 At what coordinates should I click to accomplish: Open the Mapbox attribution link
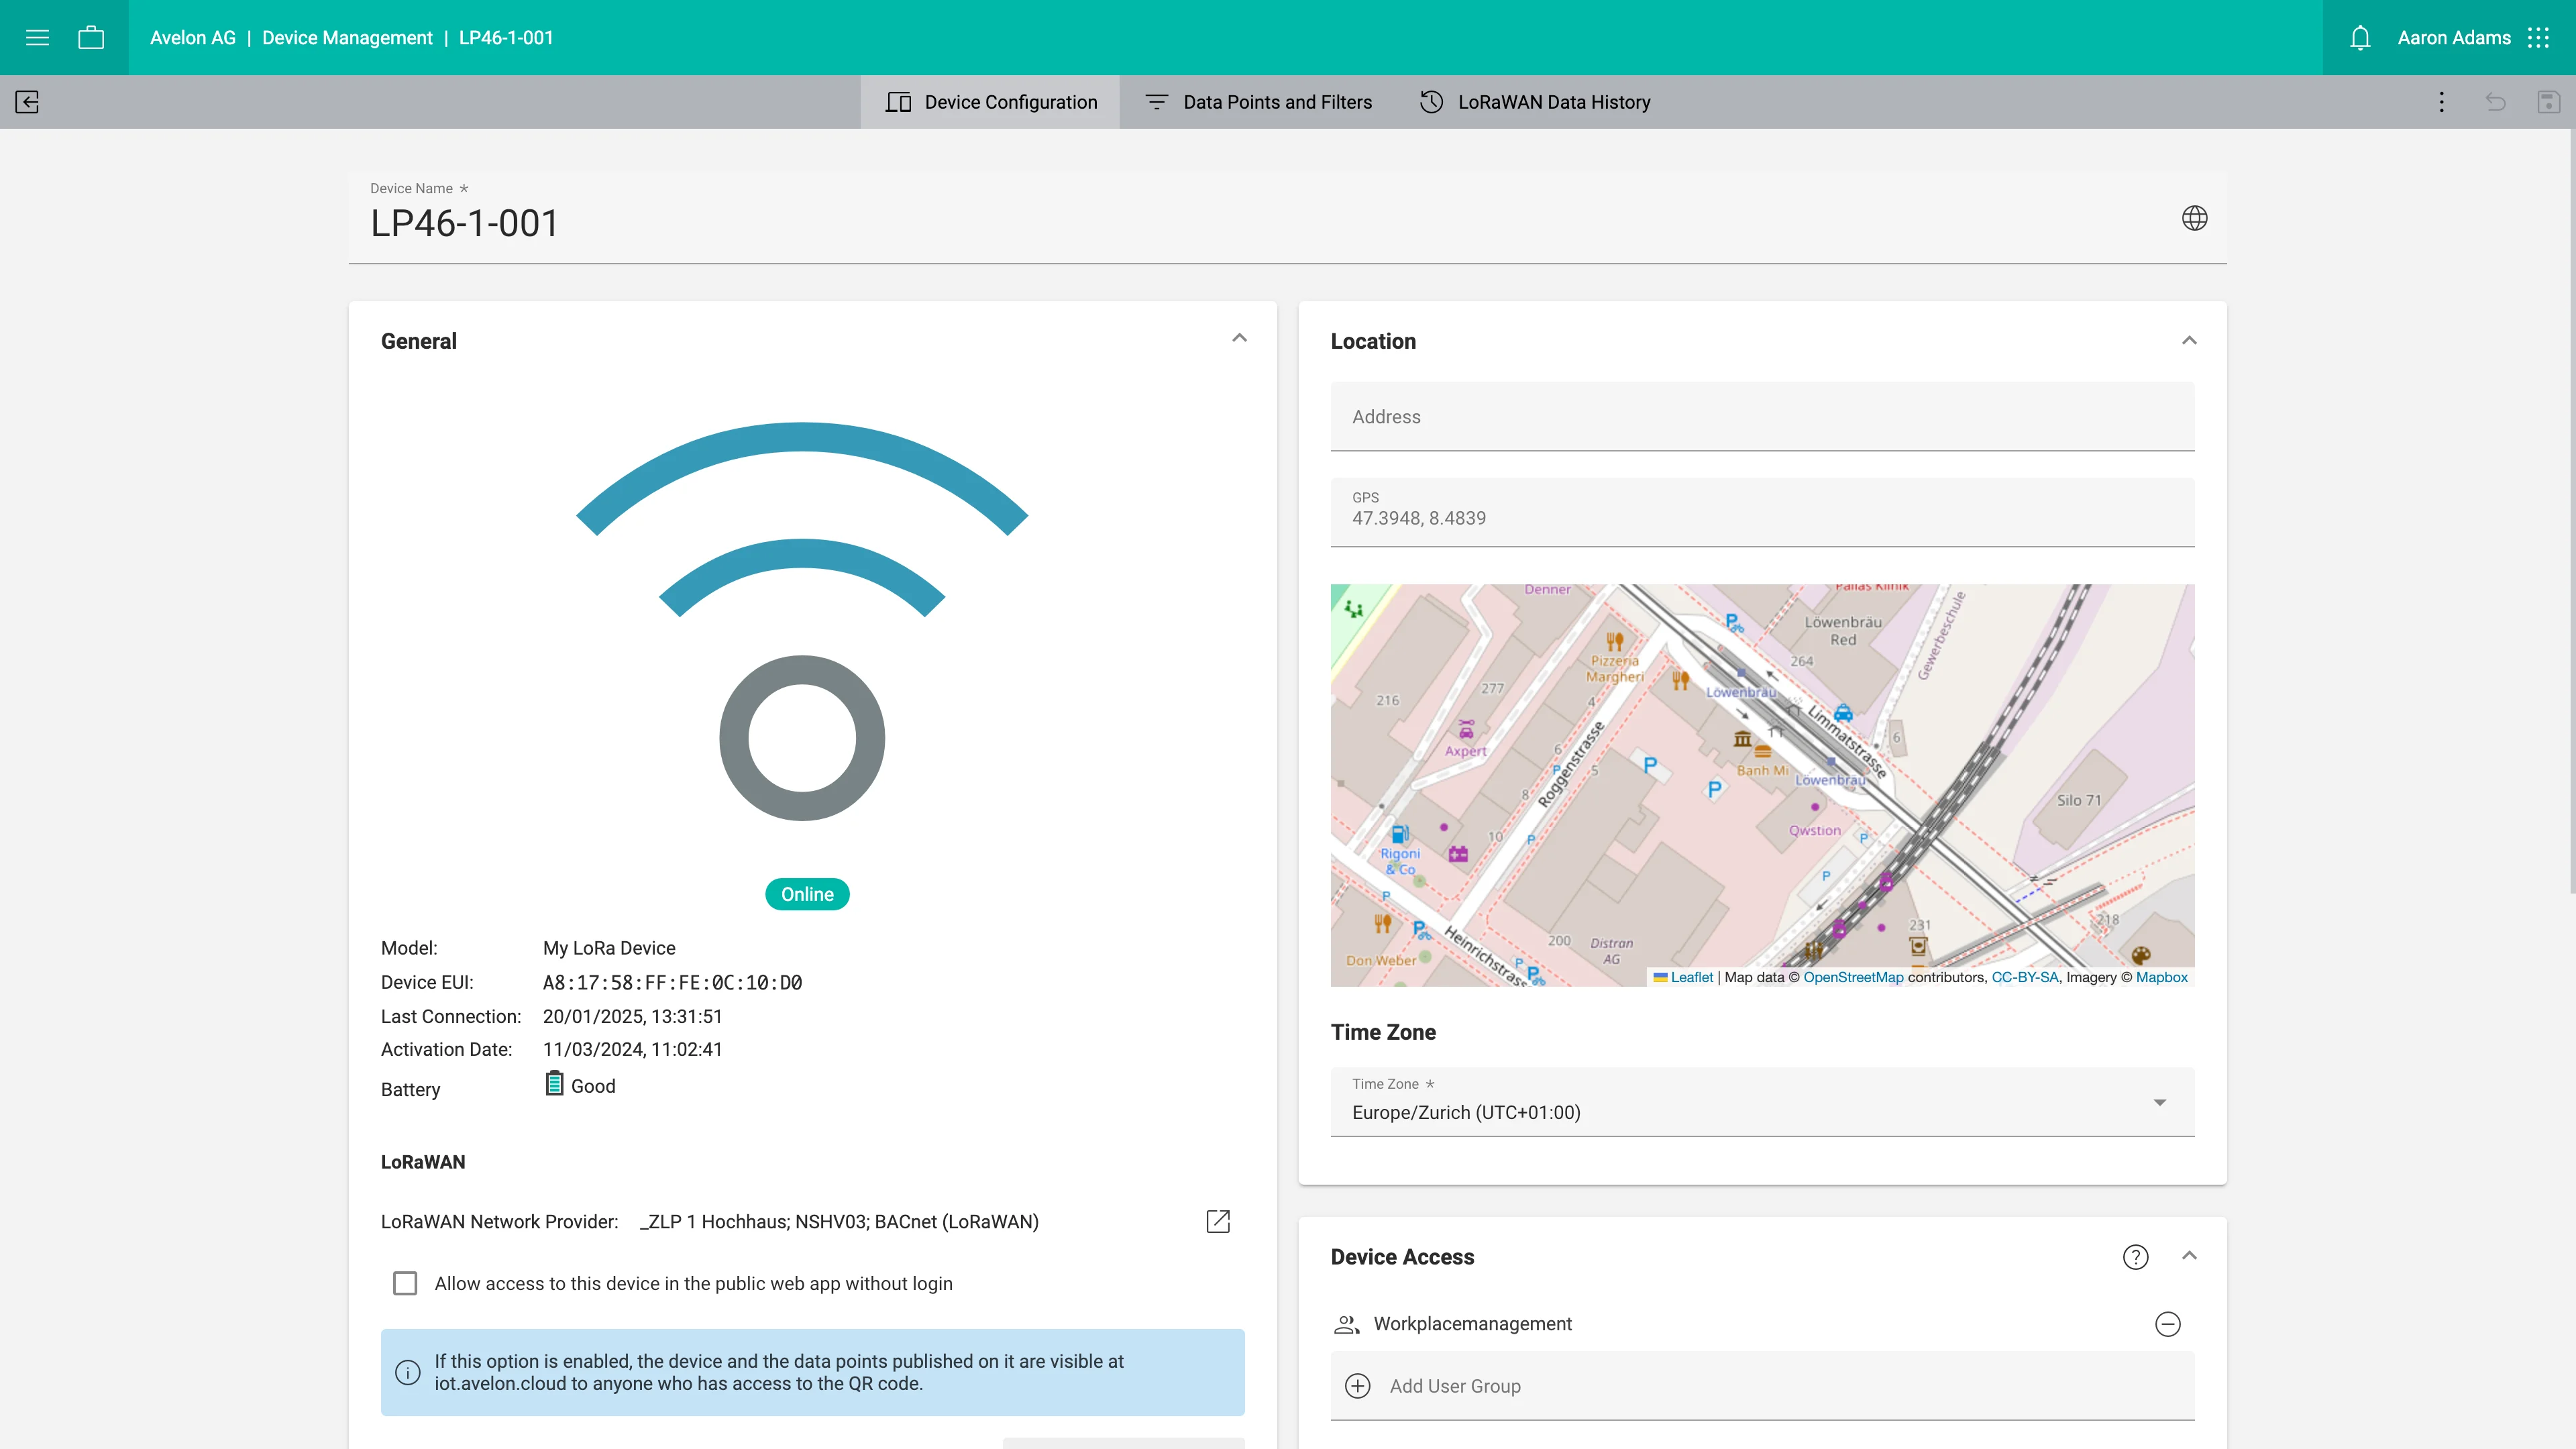pyautogui.click(x=2162, y=977)
